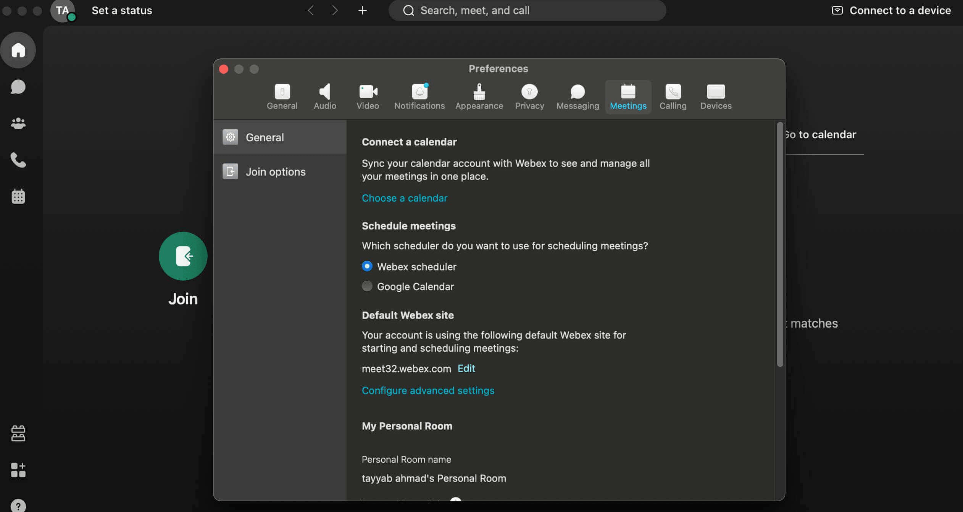963x512 pixels.
Task: Click the Search, meet, and call field
Action: pyautogui.click(x=527, y=10)
